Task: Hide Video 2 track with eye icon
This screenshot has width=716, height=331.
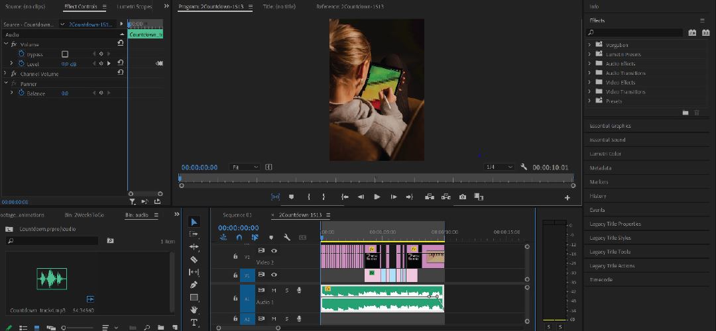Action: coord(274,251)
